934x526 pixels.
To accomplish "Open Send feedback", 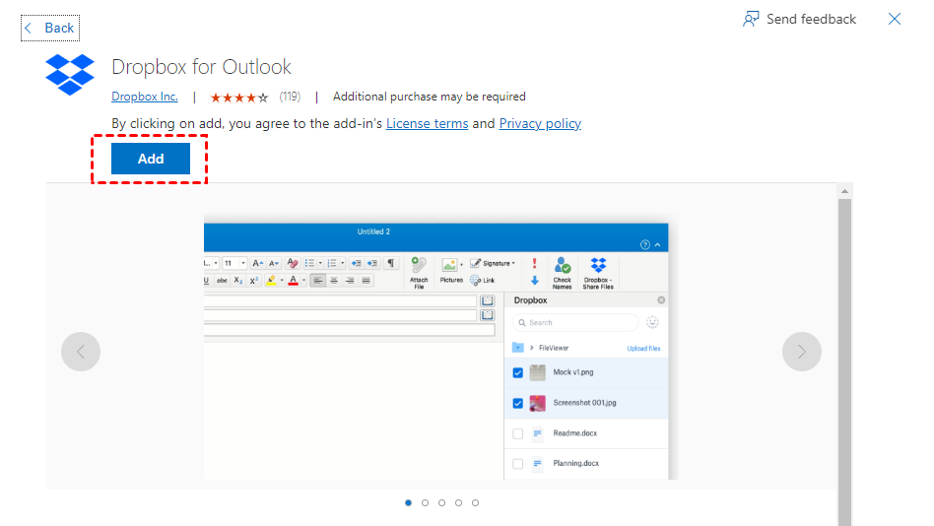I will (x=799, y=19).
